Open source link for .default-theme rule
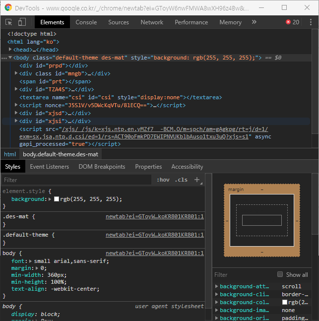This screenshot has height=321, width=319. (155, 235)
